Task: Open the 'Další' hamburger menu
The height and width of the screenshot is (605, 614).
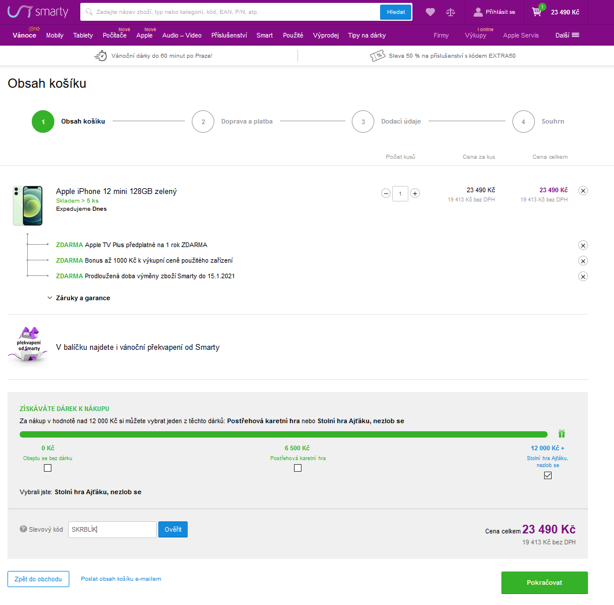Action: coord(567,35)
